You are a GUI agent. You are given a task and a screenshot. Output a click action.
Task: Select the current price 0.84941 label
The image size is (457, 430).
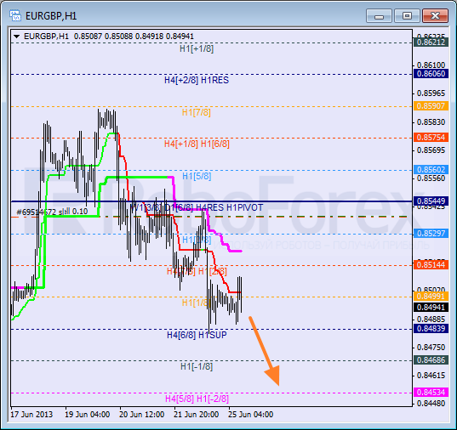tap(431, 307)
